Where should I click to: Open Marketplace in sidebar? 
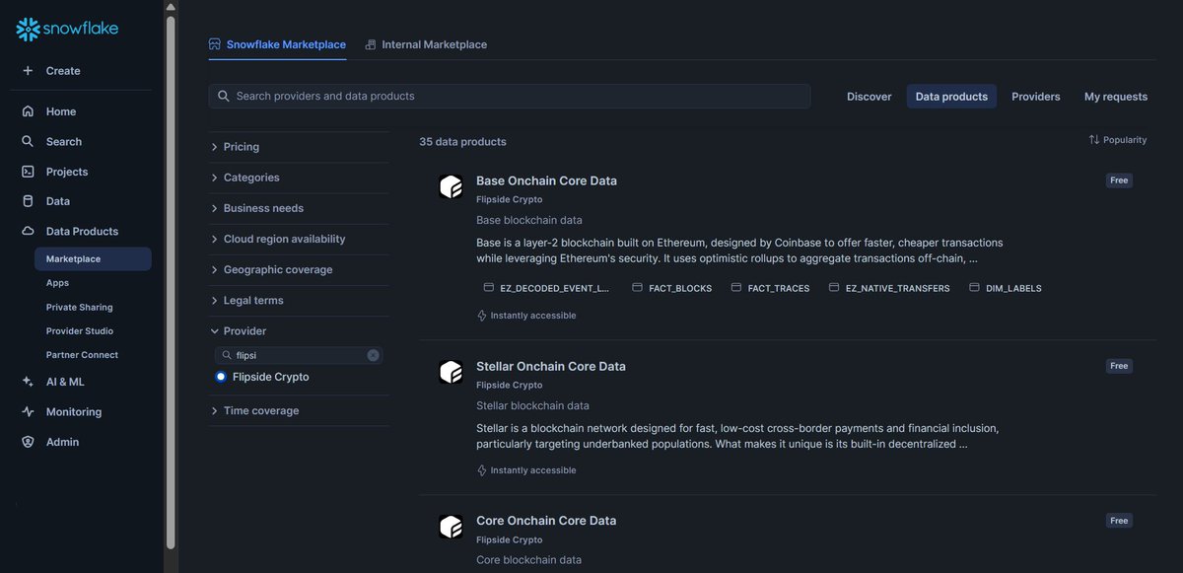[x=93, y=259]
